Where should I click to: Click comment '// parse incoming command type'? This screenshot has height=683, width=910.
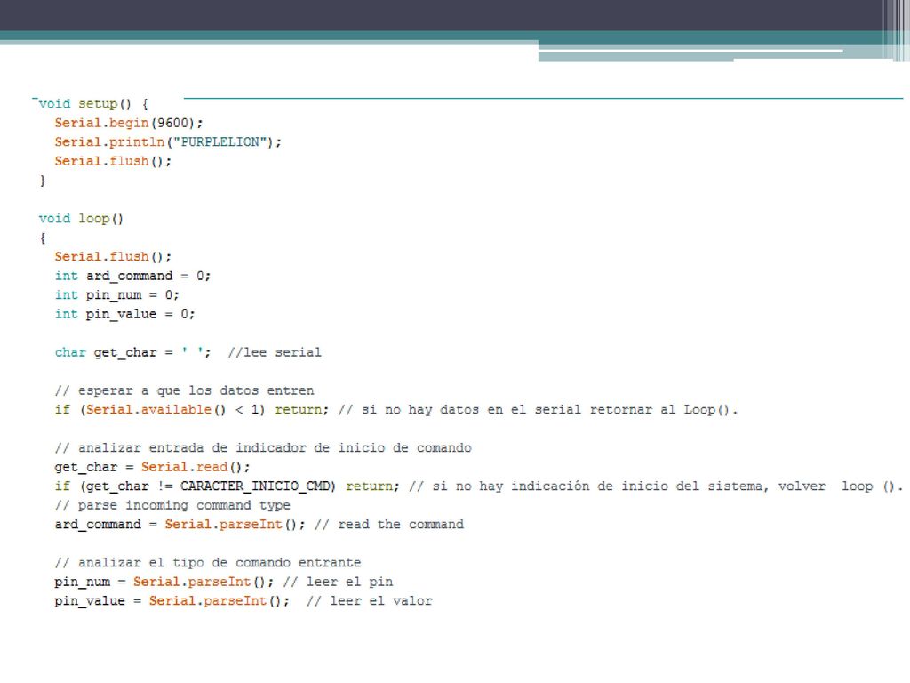pos(172,505)
